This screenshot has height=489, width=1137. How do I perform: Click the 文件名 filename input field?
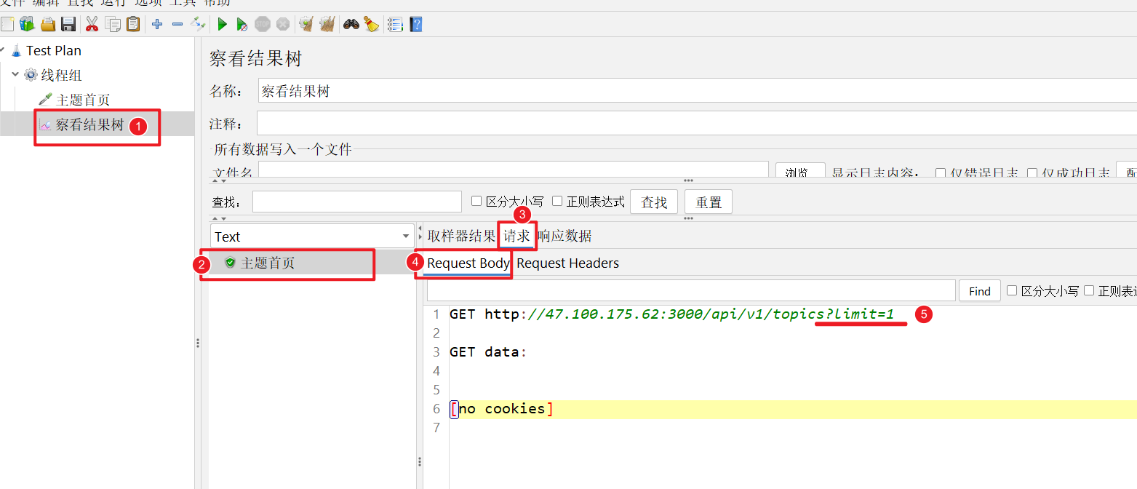point(514,170)
